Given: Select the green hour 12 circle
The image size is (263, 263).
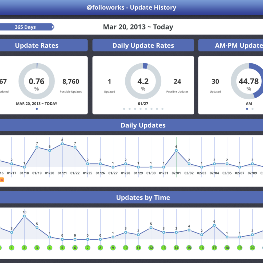Looking at the screenshot, I should pos(151,248).
